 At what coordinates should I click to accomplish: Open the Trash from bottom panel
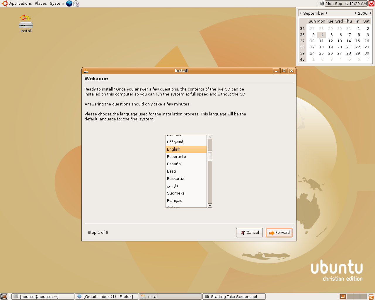pyautogui.click(x=371, y=296)
